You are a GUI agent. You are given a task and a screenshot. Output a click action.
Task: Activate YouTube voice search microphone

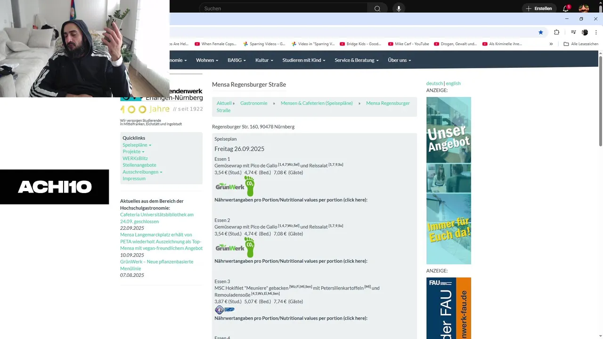click(399, 8)
